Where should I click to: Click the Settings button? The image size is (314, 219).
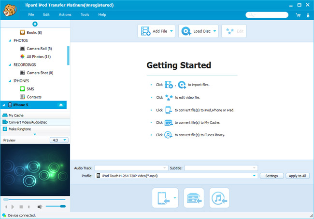[271, 176]
